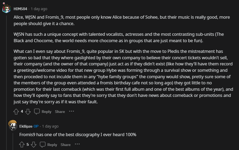Share Ekllipze's reply
The image size is (239, 150).
pos(66,145)
